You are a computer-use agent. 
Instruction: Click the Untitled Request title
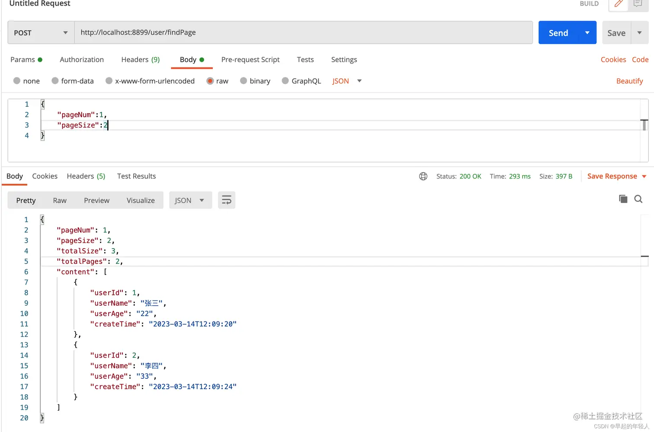click(x=40, y=3)
